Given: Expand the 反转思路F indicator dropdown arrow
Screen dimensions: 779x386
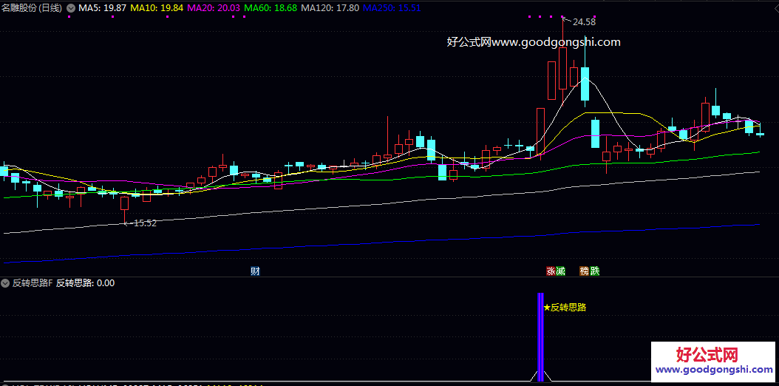Looking at the screenshot, I should (5, 283).
